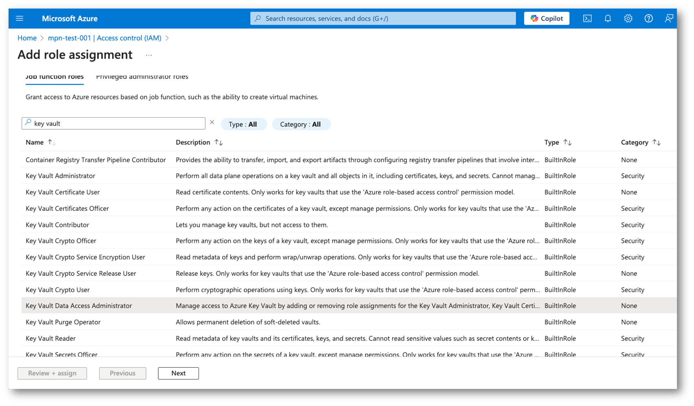Open the notifications bell
Image resolution: width=694 pixels, height=406 pixels.
click(x=608, y=18)
